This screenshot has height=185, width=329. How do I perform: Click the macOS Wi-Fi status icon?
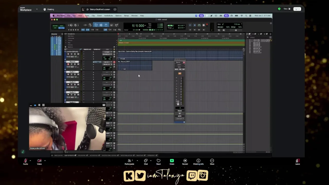point(241,16)
